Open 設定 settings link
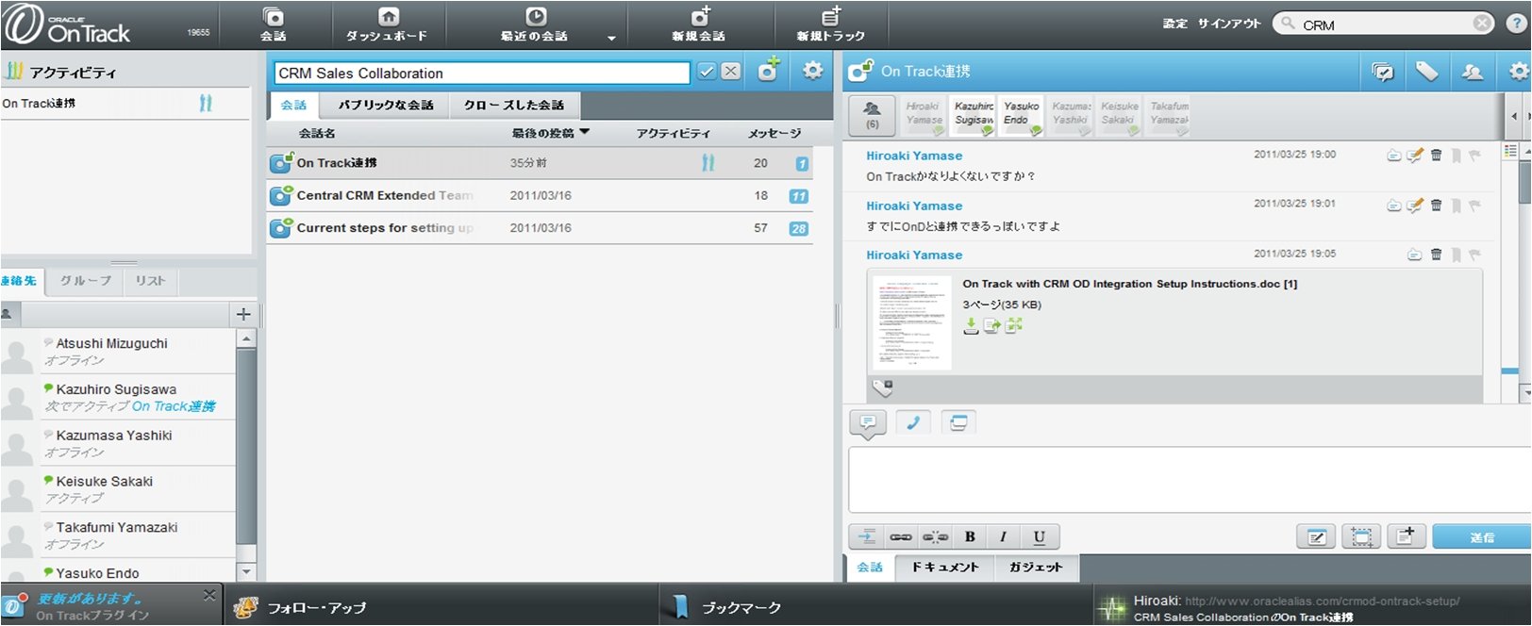The width and height of the screenshot is (1532, 626). pos(1174,24)
